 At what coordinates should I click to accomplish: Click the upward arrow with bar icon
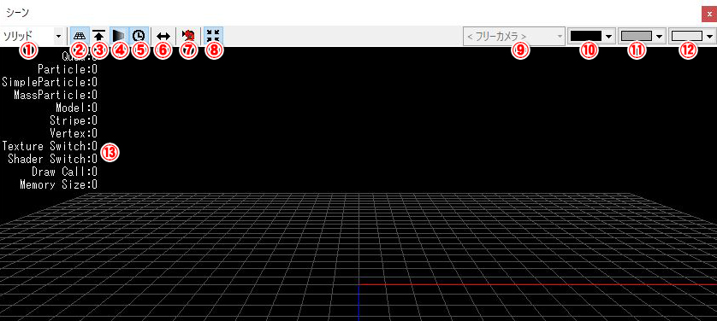coord(99,36)
